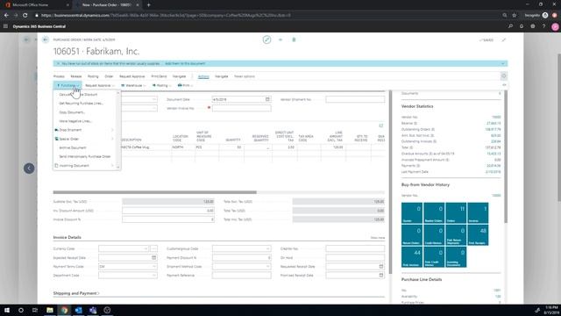Click the Vendor Invoice No. input field
Image resolution: width=561 pixels, height=316 pixels.
click(x=242, y=108)
